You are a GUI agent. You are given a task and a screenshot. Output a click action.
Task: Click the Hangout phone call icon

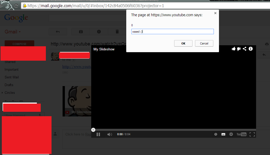[x=41, y=115]
